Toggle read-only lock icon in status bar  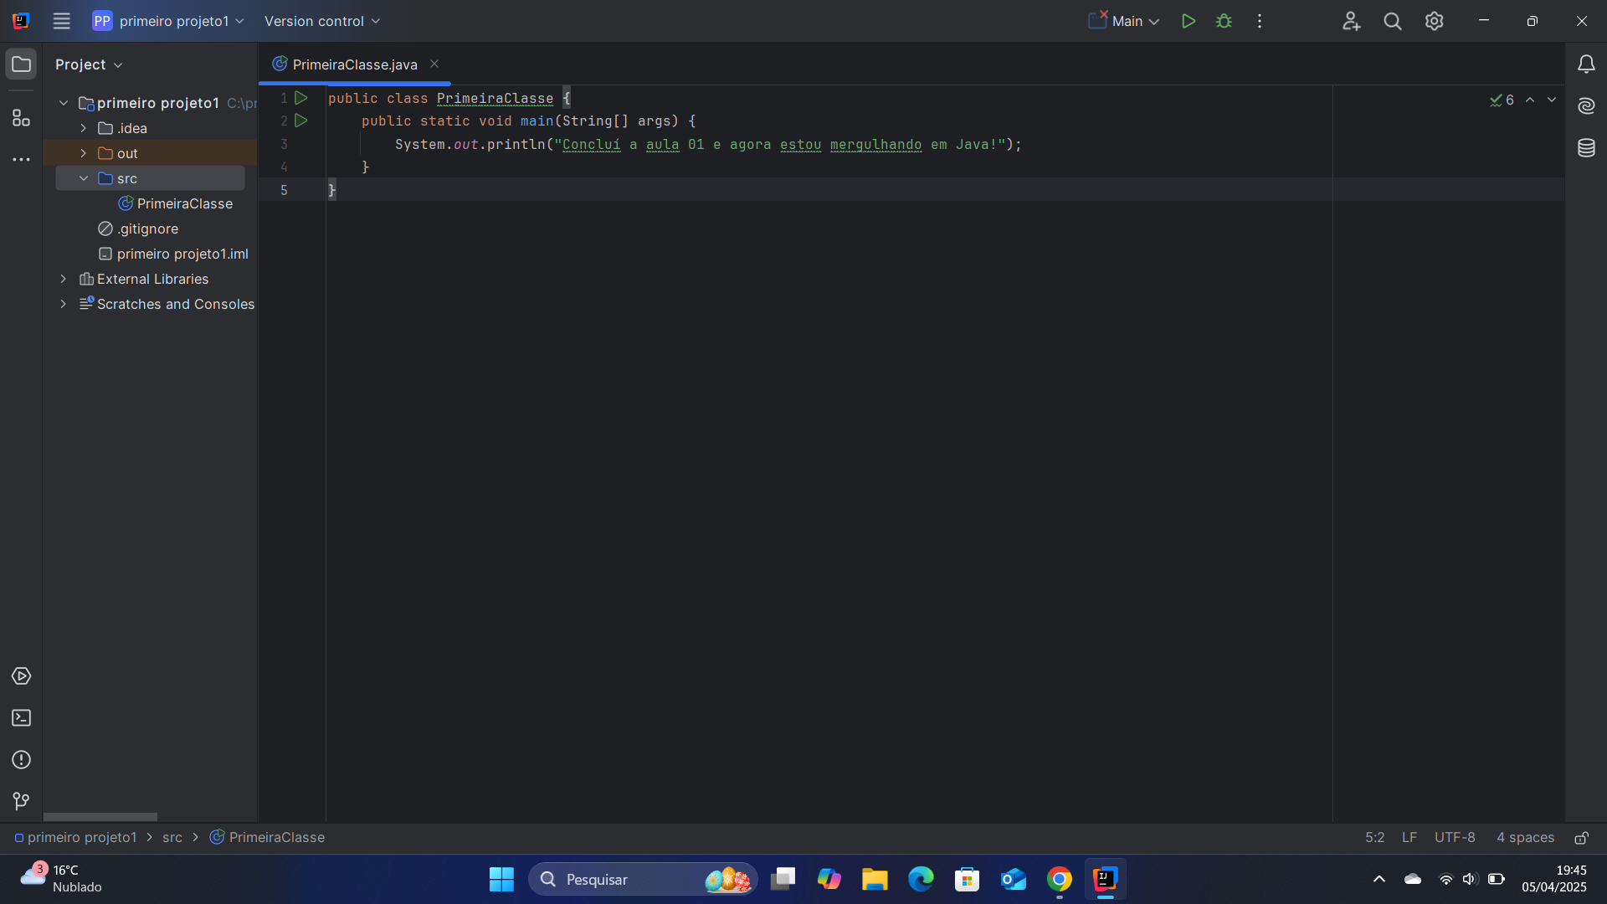pos(1582,838)
